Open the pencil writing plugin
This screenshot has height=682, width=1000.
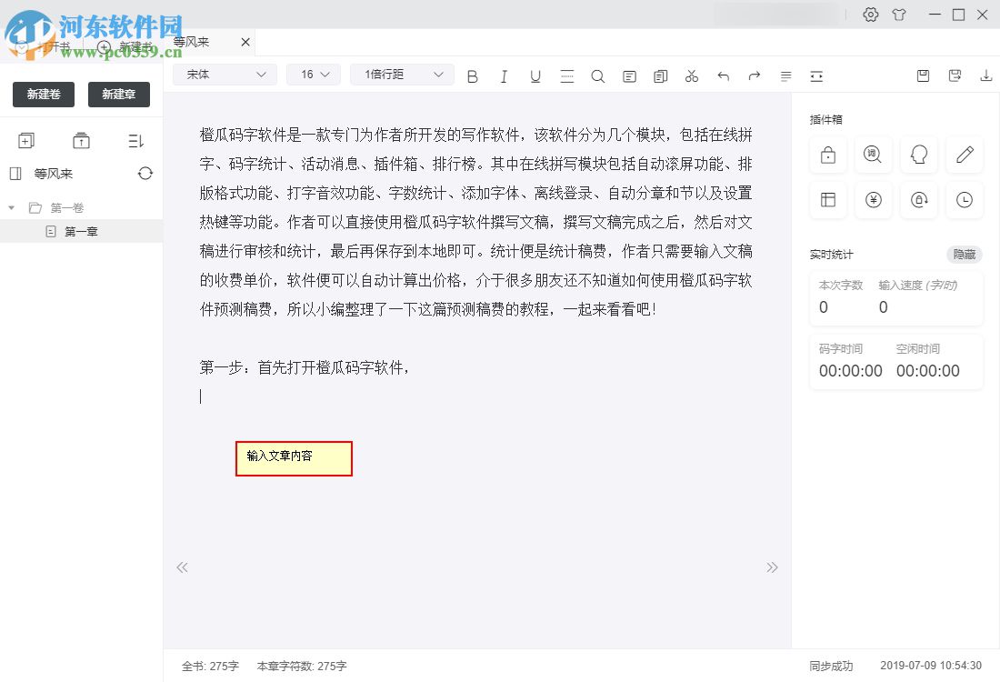[964, 155]
